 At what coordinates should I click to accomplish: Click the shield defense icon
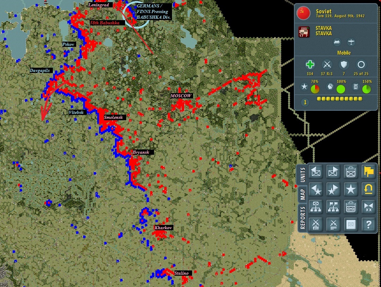(x=344, y=65)
